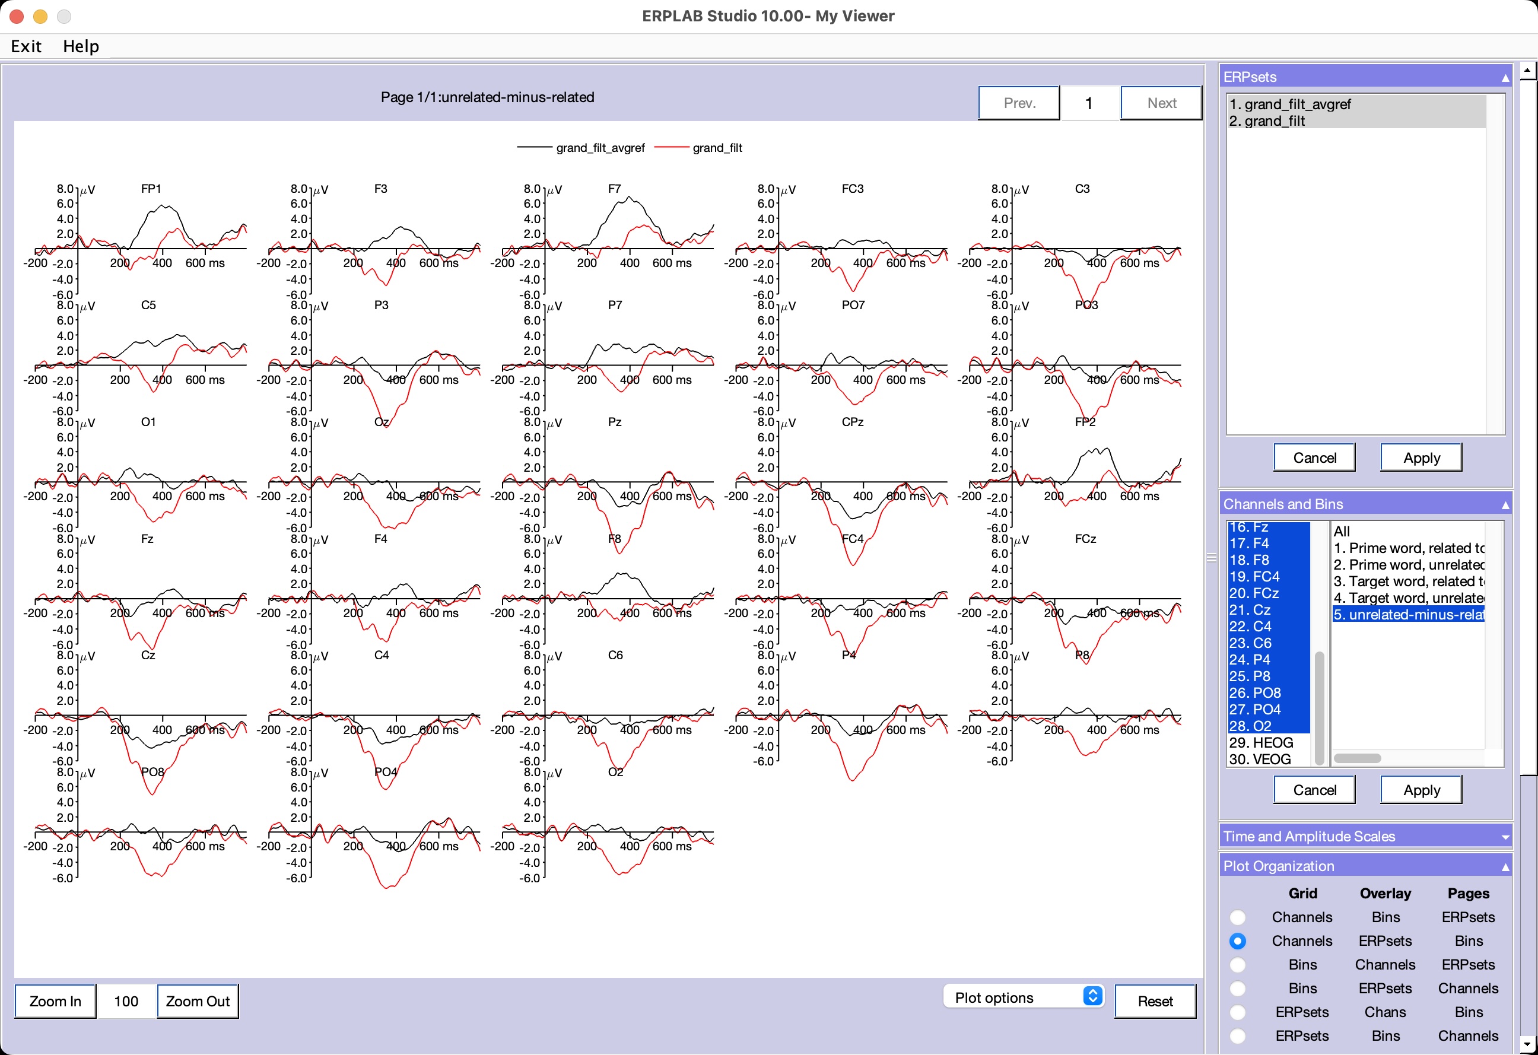Expand the Time and Amplitude Scales panel
This screenshot has width=1538, height=1055.
click(1505, 837)
